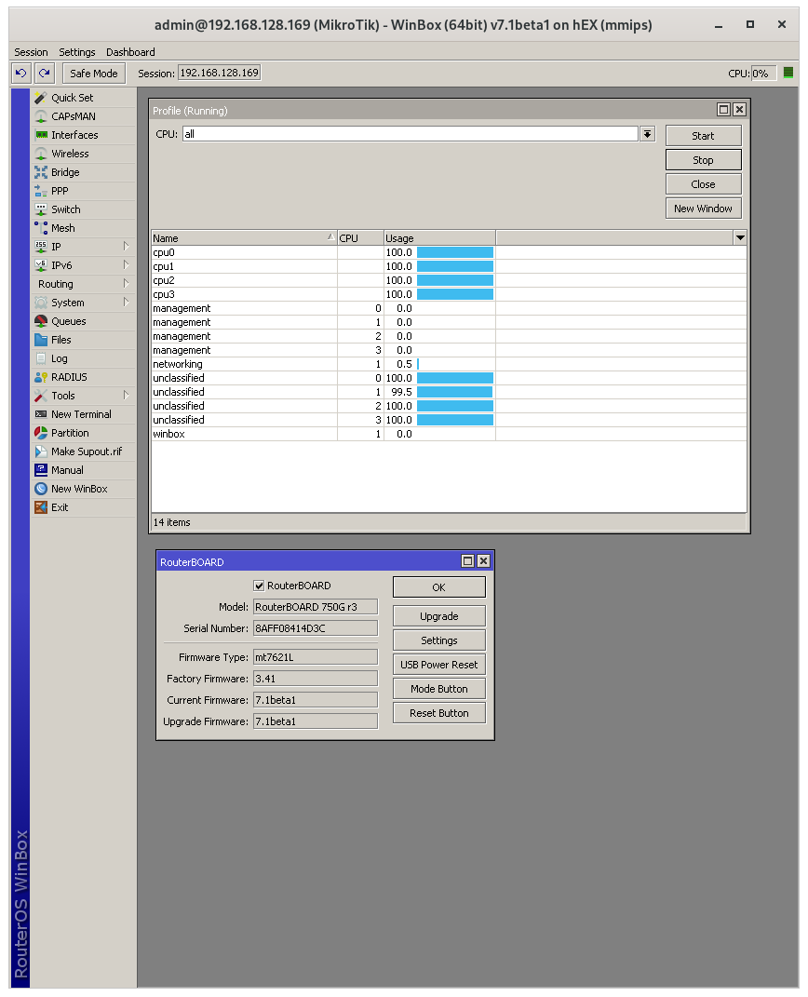Click the Exit icon in sidebar

[41, 507]
